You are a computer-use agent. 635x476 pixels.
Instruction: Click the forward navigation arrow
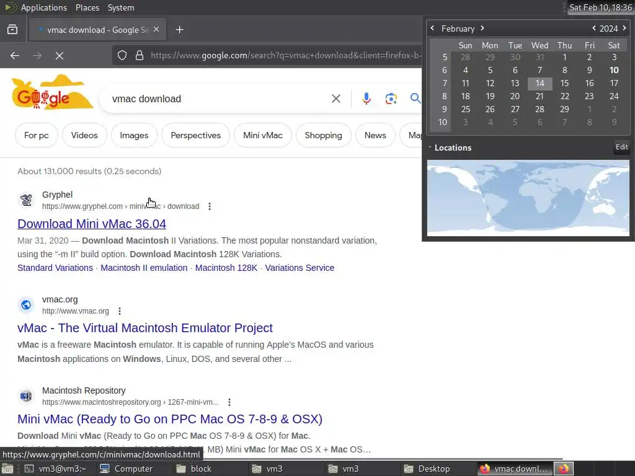coord(37,55)
